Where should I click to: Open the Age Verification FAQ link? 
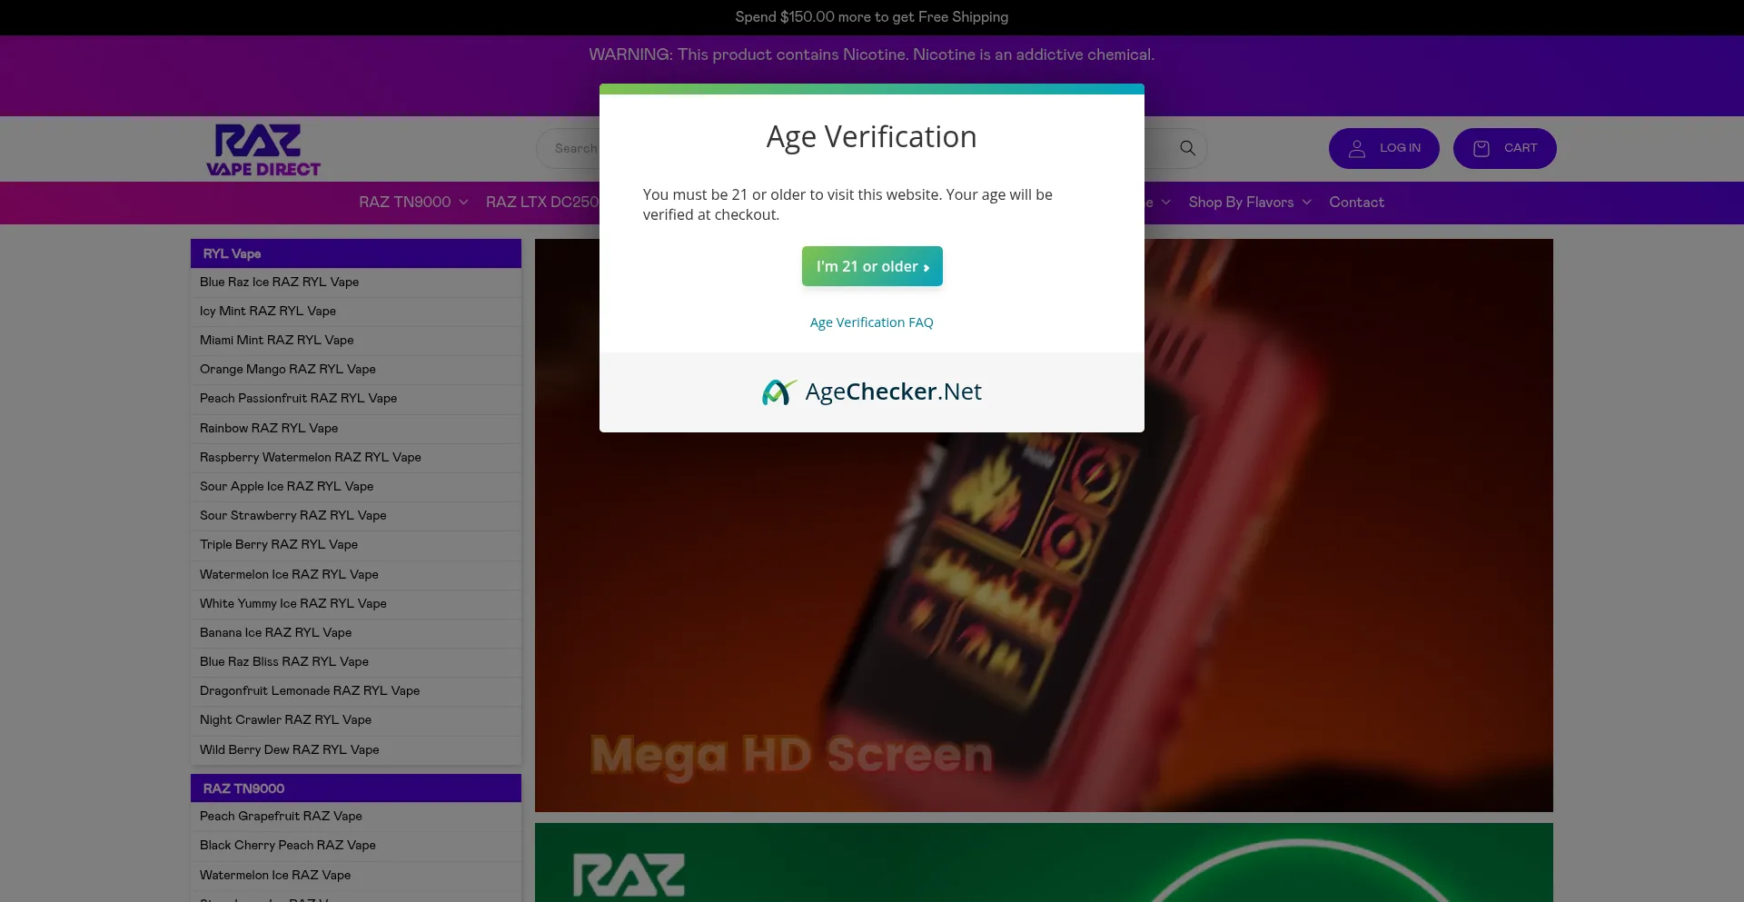point(872,322)
